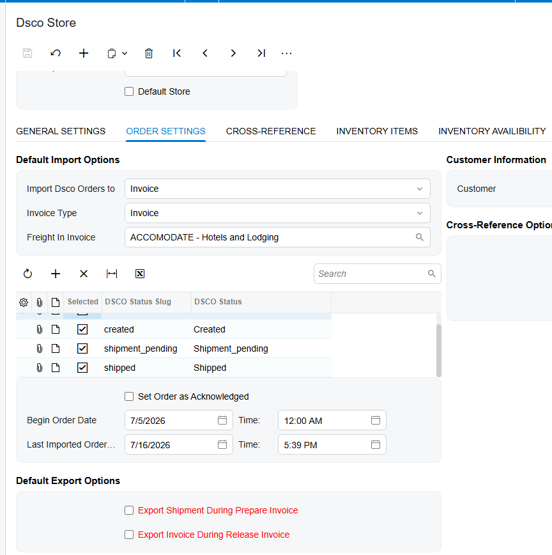Open the attachments paperclip of the shipped row
The image size is (552, 555).
pyautogui.click(x=40, y=368)
